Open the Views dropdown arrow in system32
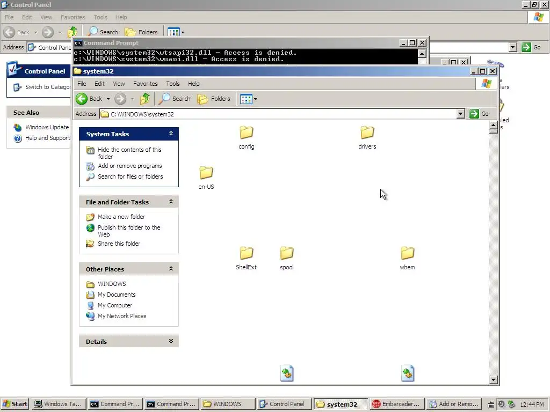Viewport: 550px width, 412px height. click(x=255, y=99)
